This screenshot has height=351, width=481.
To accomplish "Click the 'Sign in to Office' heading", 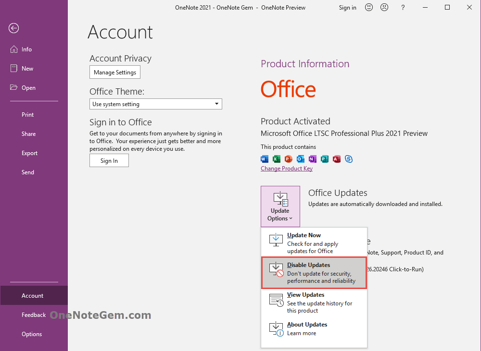I will (121, 122).
